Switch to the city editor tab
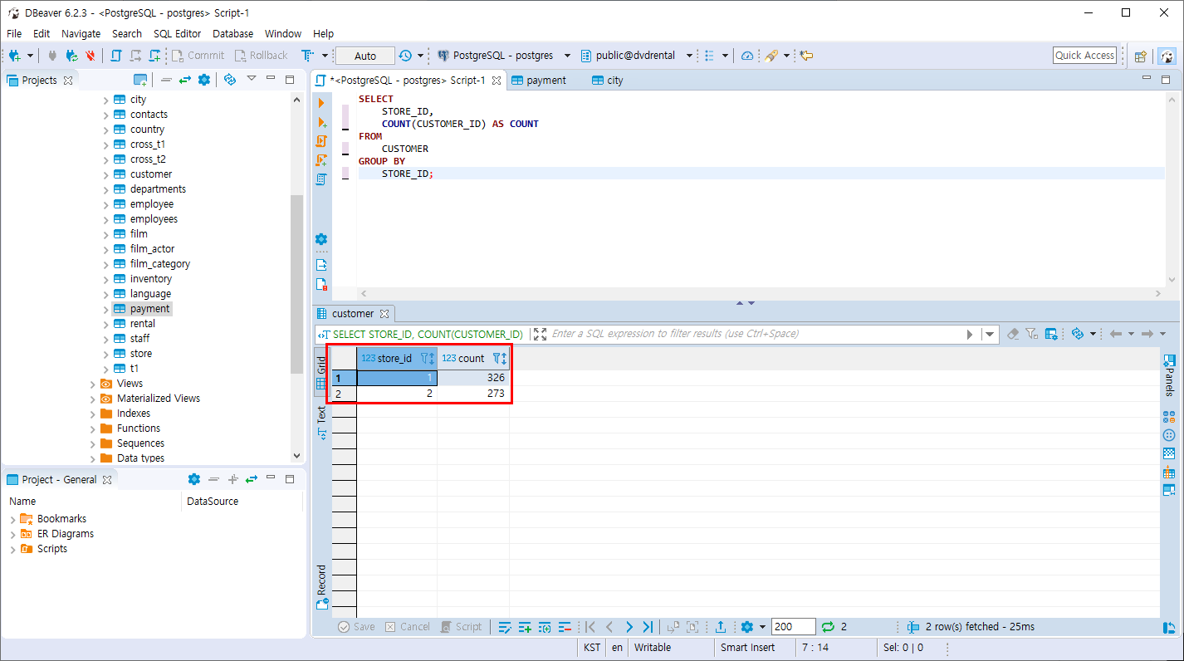Image resolution: width=1184 pixels, height=661 pixels. tap(607, 81)
